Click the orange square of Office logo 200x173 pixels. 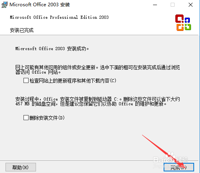(180, 27)
